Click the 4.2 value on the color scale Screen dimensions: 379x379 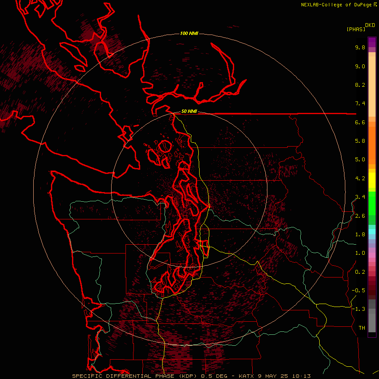tap(360, 179)
